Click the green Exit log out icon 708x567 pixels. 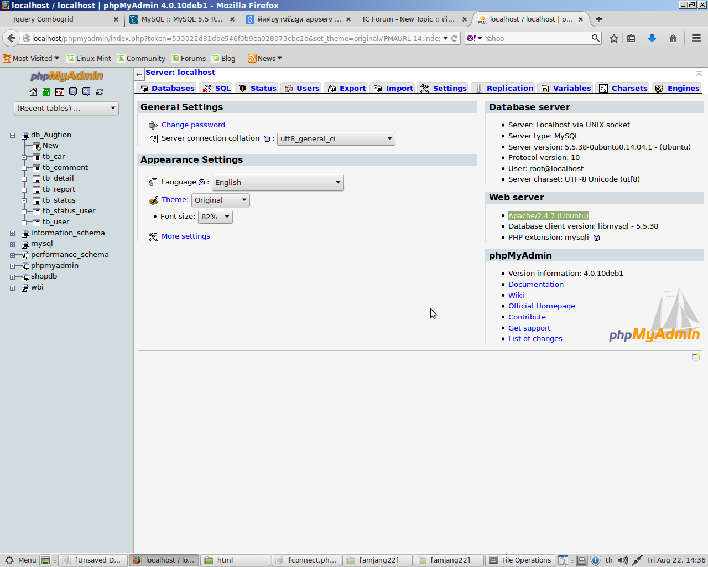click(46, 92)
